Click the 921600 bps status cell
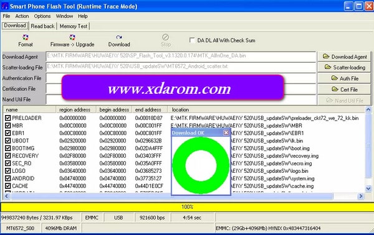The height and width of the screenshot is (235, 374). (x=152, y=218)
